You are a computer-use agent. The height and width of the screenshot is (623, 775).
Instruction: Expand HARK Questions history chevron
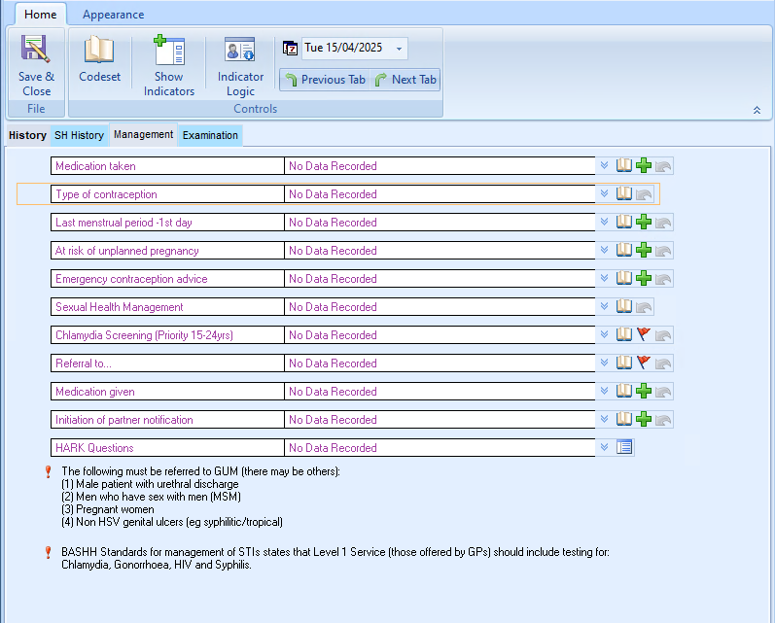(604, 447)
